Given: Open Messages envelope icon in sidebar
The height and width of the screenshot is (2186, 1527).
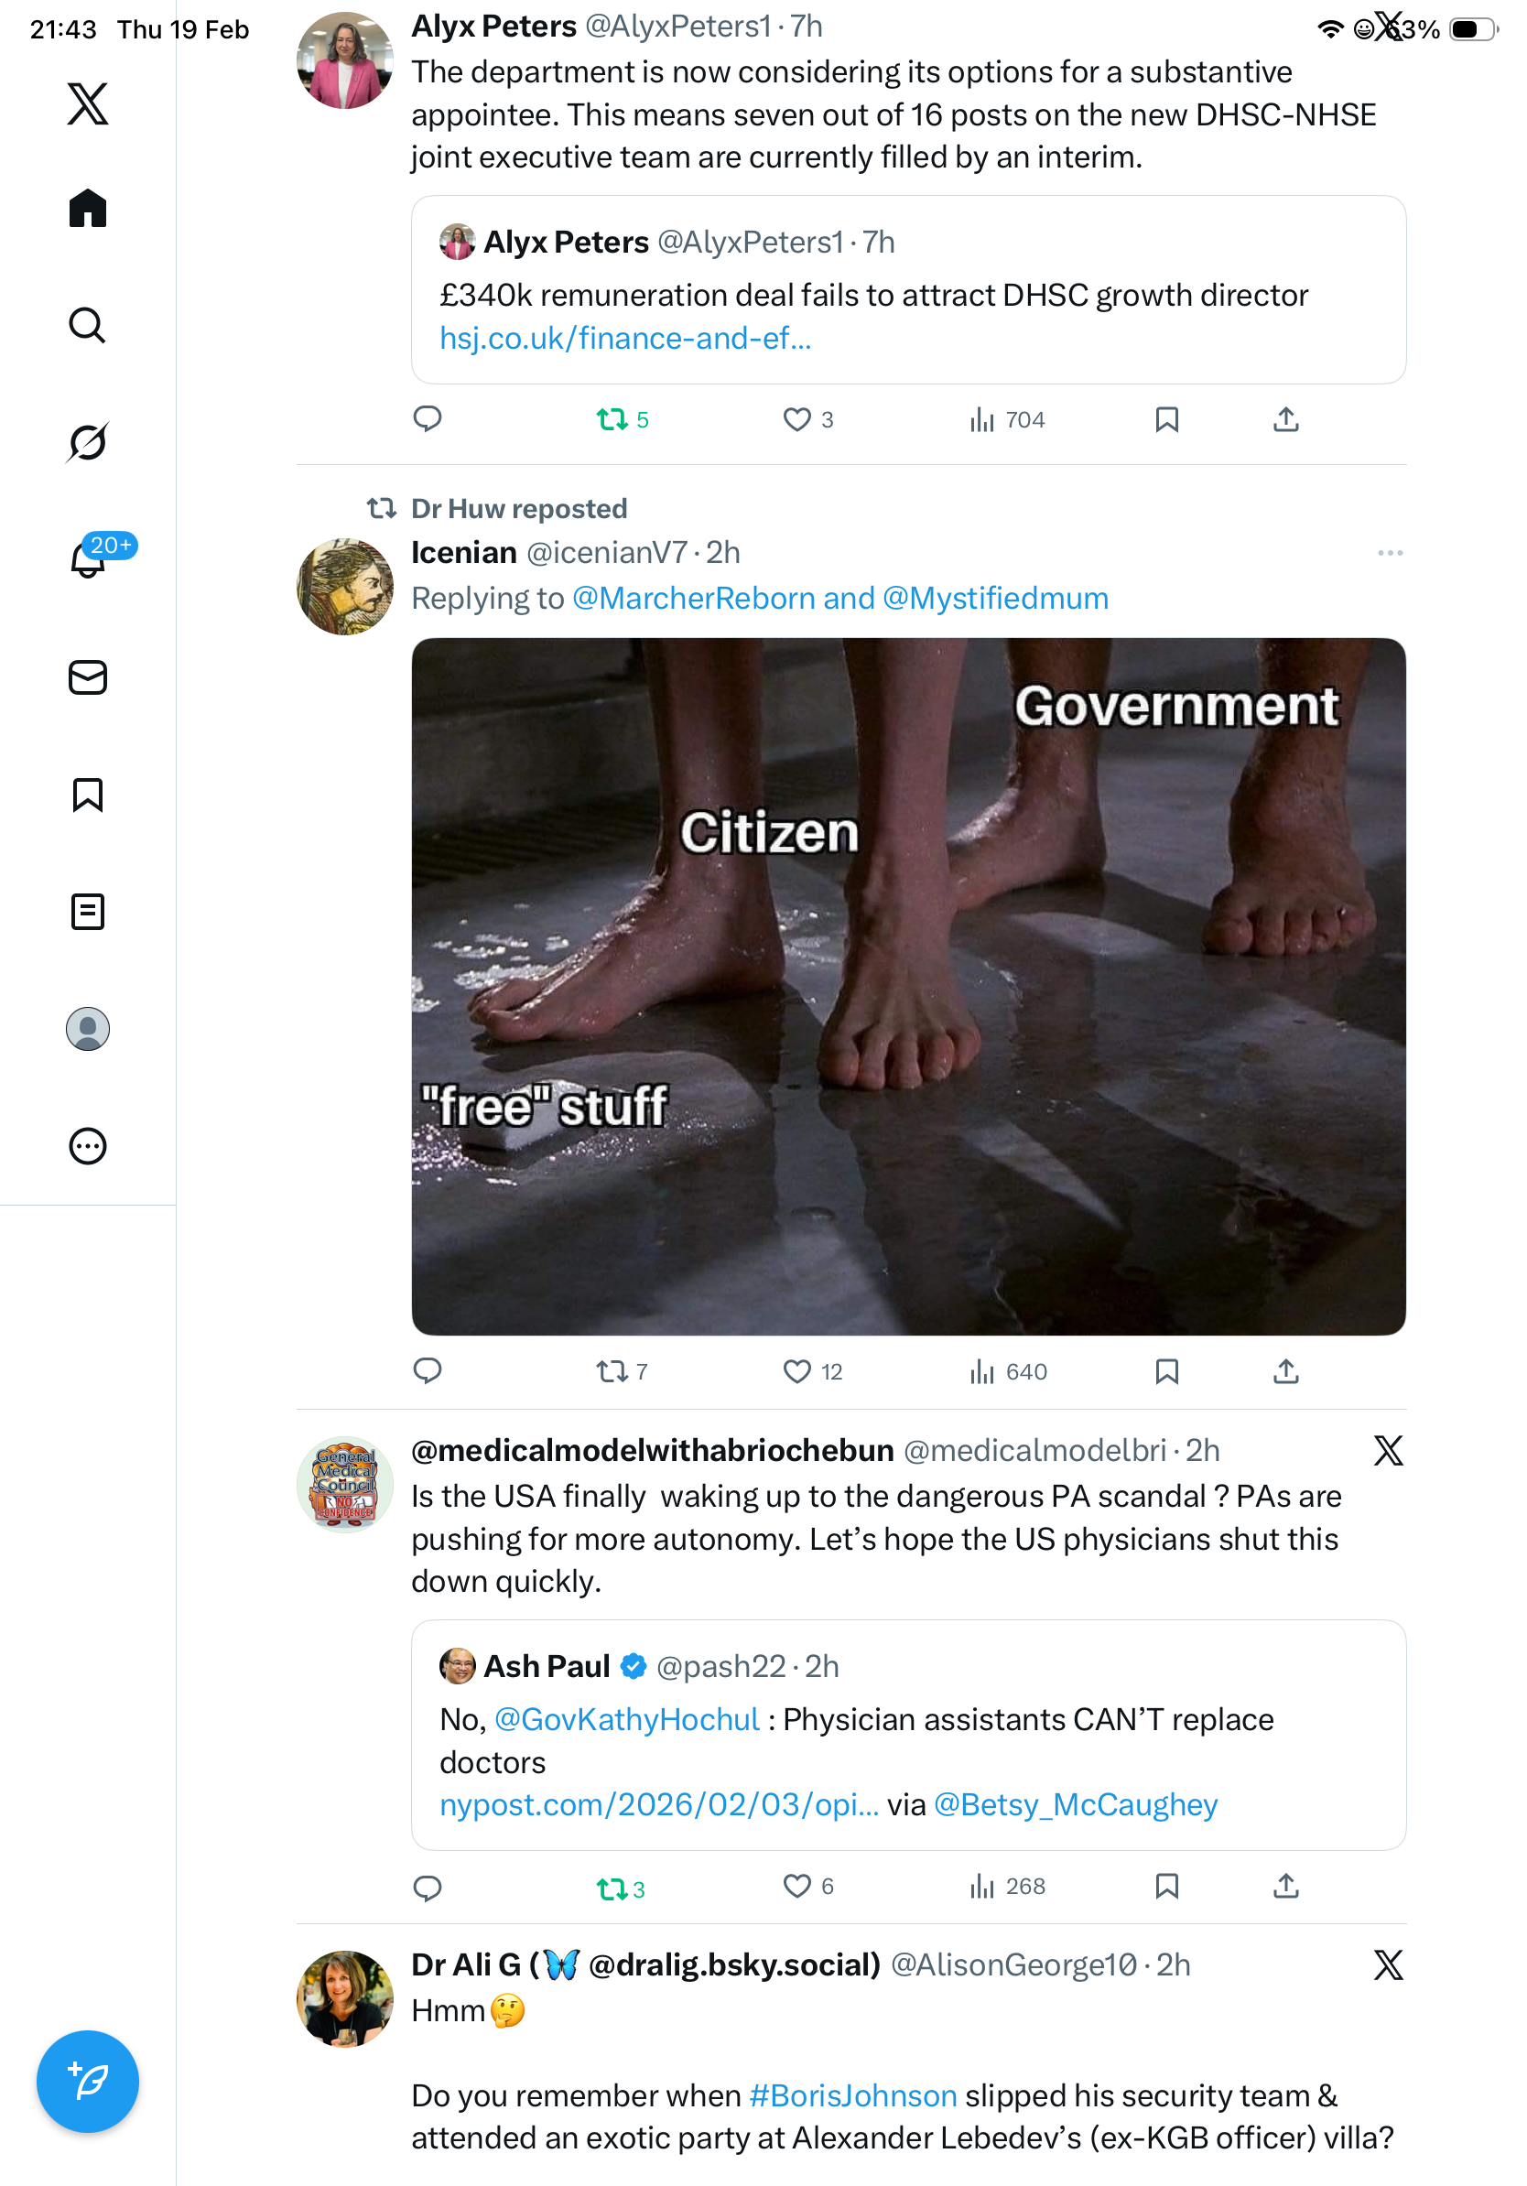Looking at the screenshot, I should pyautogui.click(x=88, y=676).
